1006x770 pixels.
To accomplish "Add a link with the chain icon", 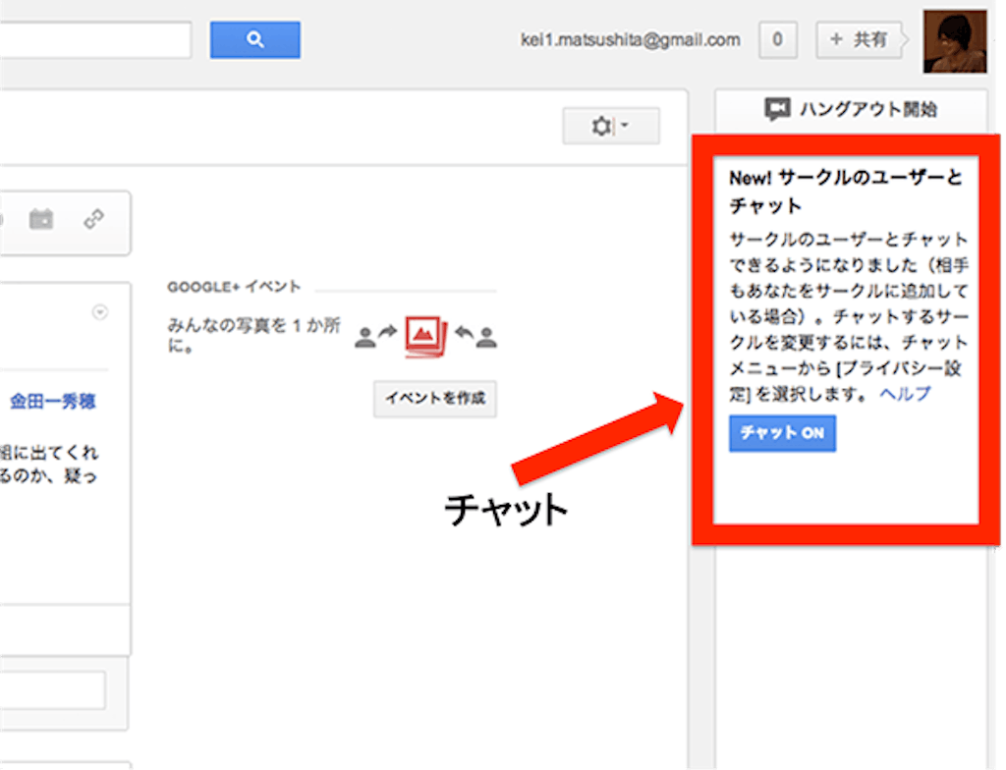I will click(94, 219).
